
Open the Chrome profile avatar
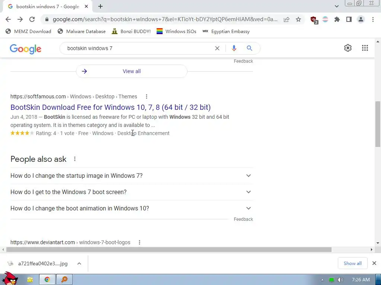pyautogui.click(x=361, y=19)
